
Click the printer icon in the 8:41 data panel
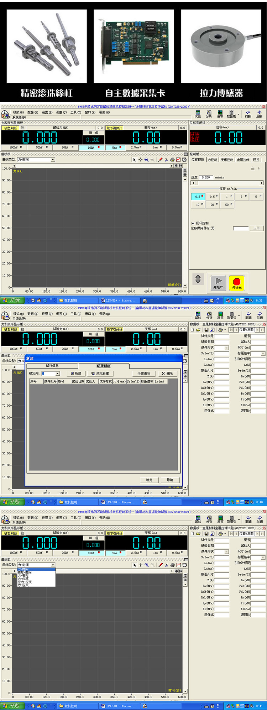[x=220, y=534]
